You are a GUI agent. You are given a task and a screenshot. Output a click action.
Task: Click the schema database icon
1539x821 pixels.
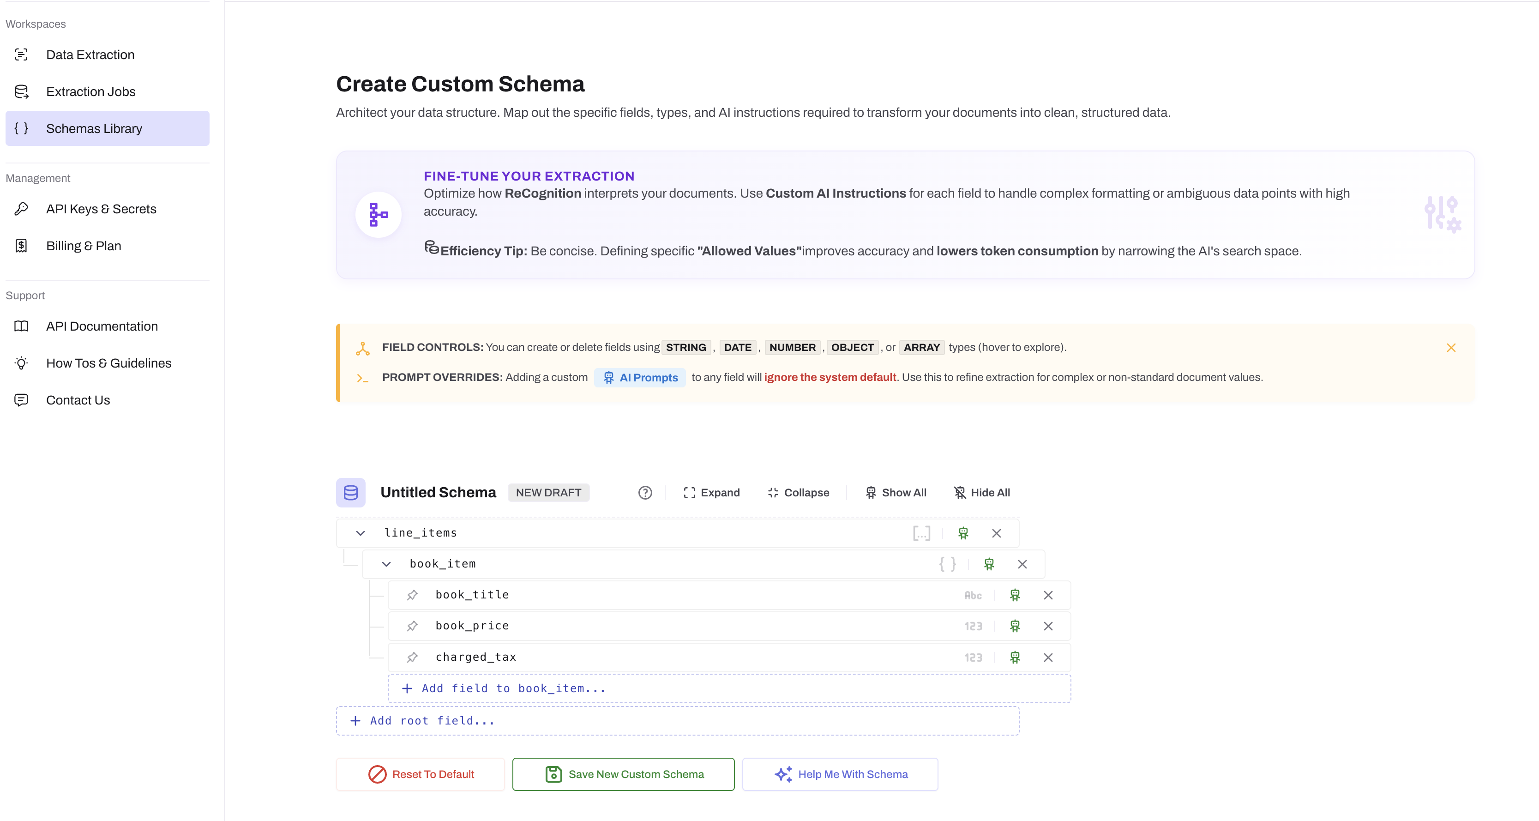351,492
